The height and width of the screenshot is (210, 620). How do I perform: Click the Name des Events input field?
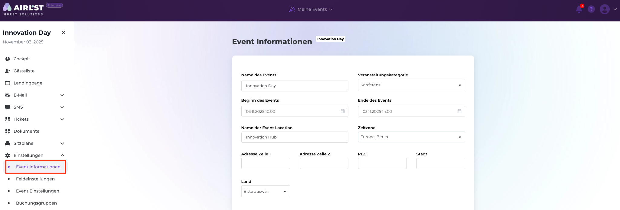click(295, 86)
